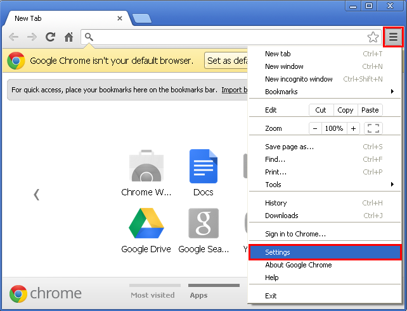Click the chrome logo in footer
Screen dimensions: 407x311
click(45, 293)
